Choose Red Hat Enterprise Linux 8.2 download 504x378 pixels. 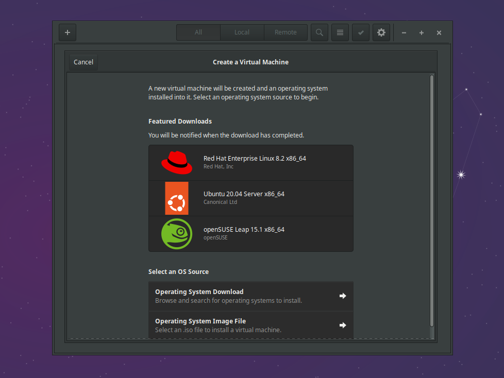(x=255, y=159)
